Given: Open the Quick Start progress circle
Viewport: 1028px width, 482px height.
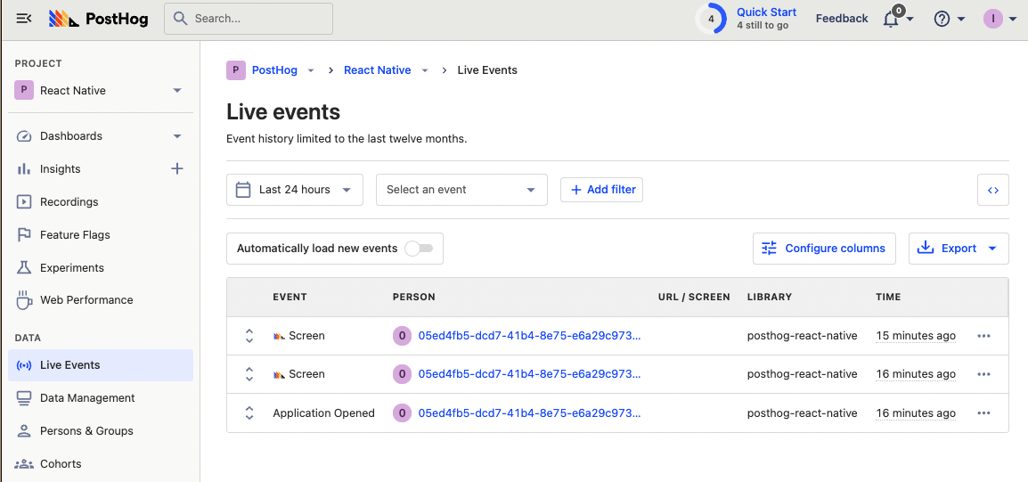Looking at the screenshot, I should [x=711, y=19].
